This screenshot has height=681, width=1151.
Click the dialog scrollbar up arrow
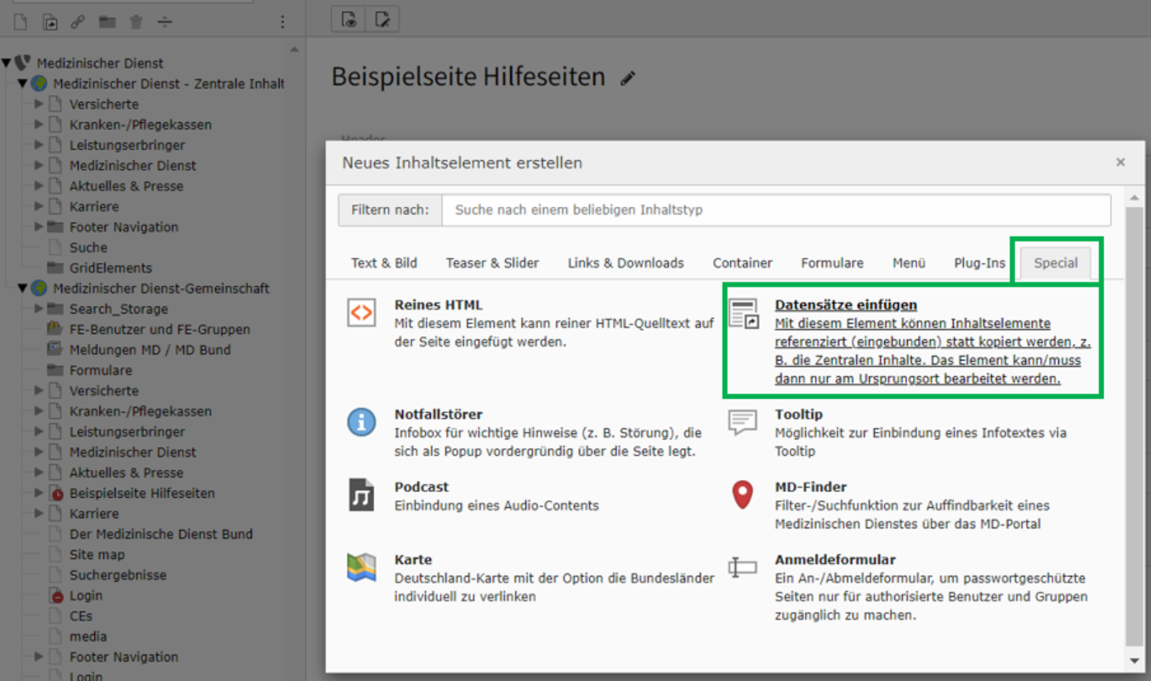(x=1134, y=198)
